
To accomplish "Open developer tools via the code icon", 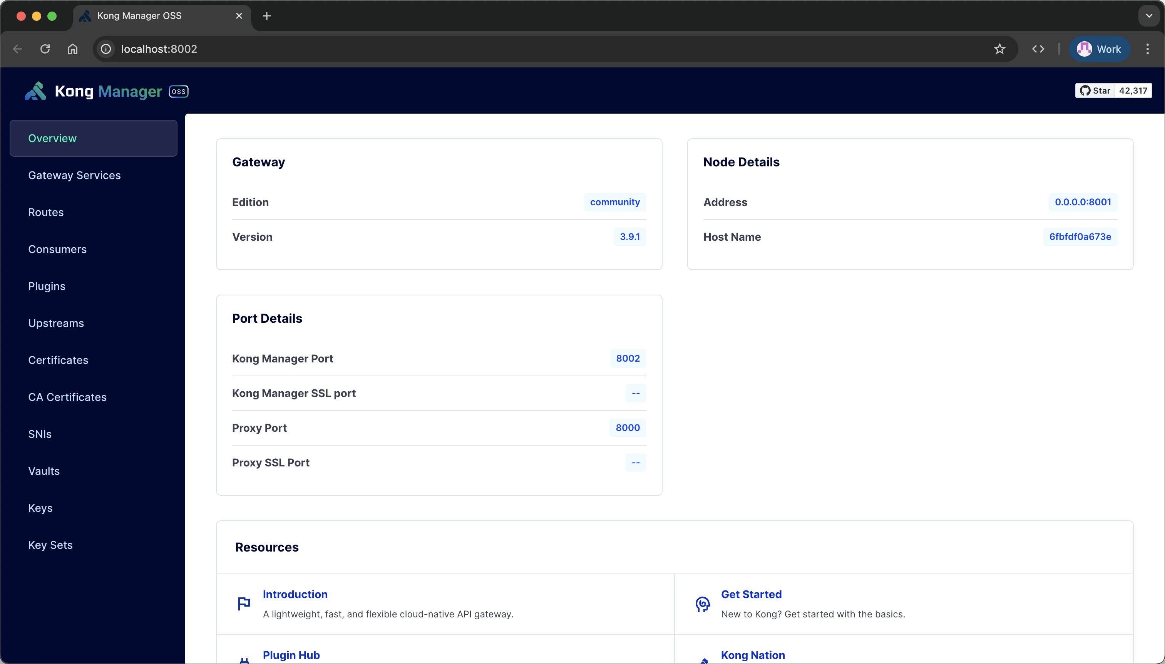I will [x=1038, y=49].
